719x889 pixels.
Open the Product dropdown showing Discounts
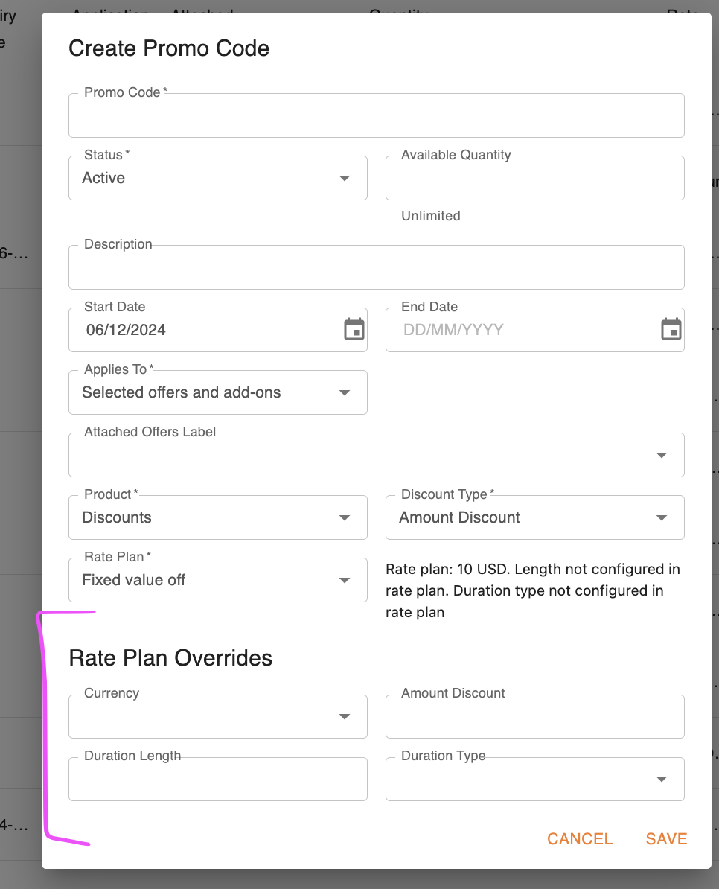[217, 517]
